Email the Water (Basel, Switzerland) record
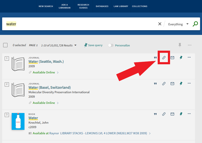 [x=172, y=83]
